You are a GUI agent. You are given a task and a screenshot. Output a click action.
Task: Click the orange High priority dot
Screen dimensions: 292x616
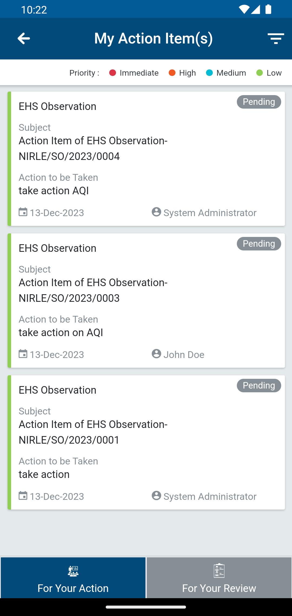172,73
